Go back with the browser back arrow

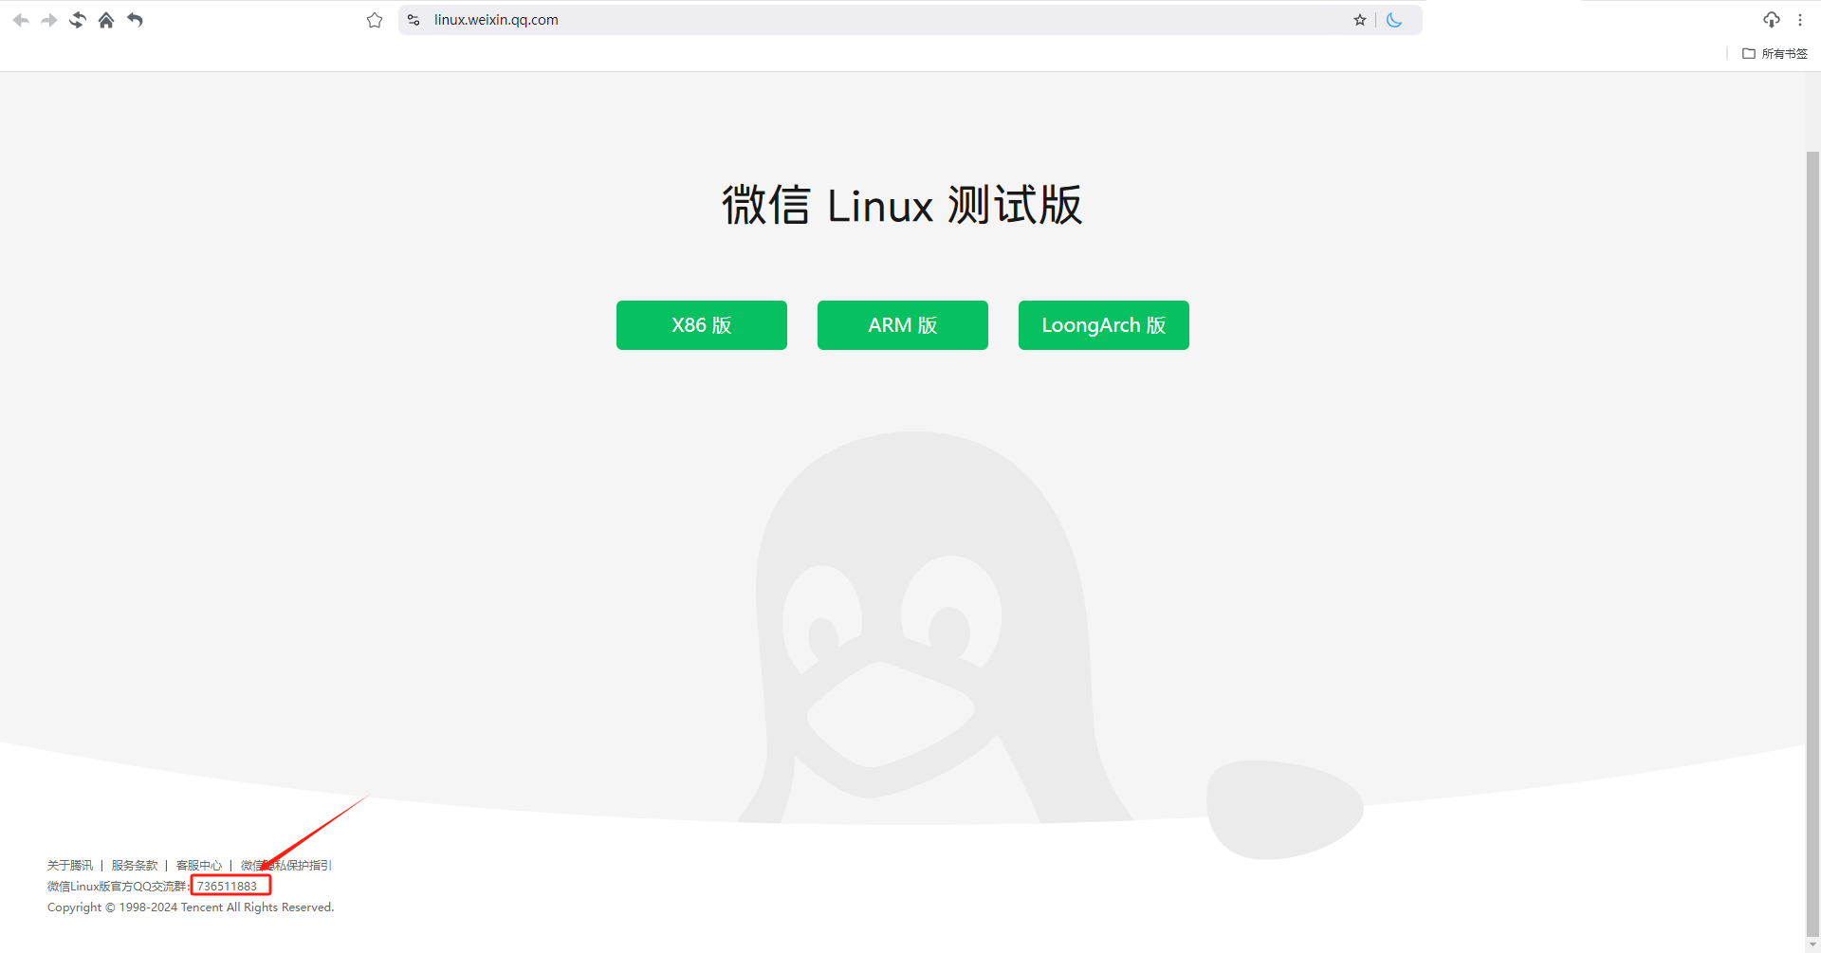21,20
